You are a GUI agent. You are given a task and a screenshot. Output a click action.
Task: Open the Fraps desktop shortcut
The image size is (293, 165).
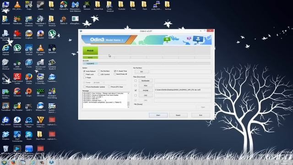pos(29,5)
